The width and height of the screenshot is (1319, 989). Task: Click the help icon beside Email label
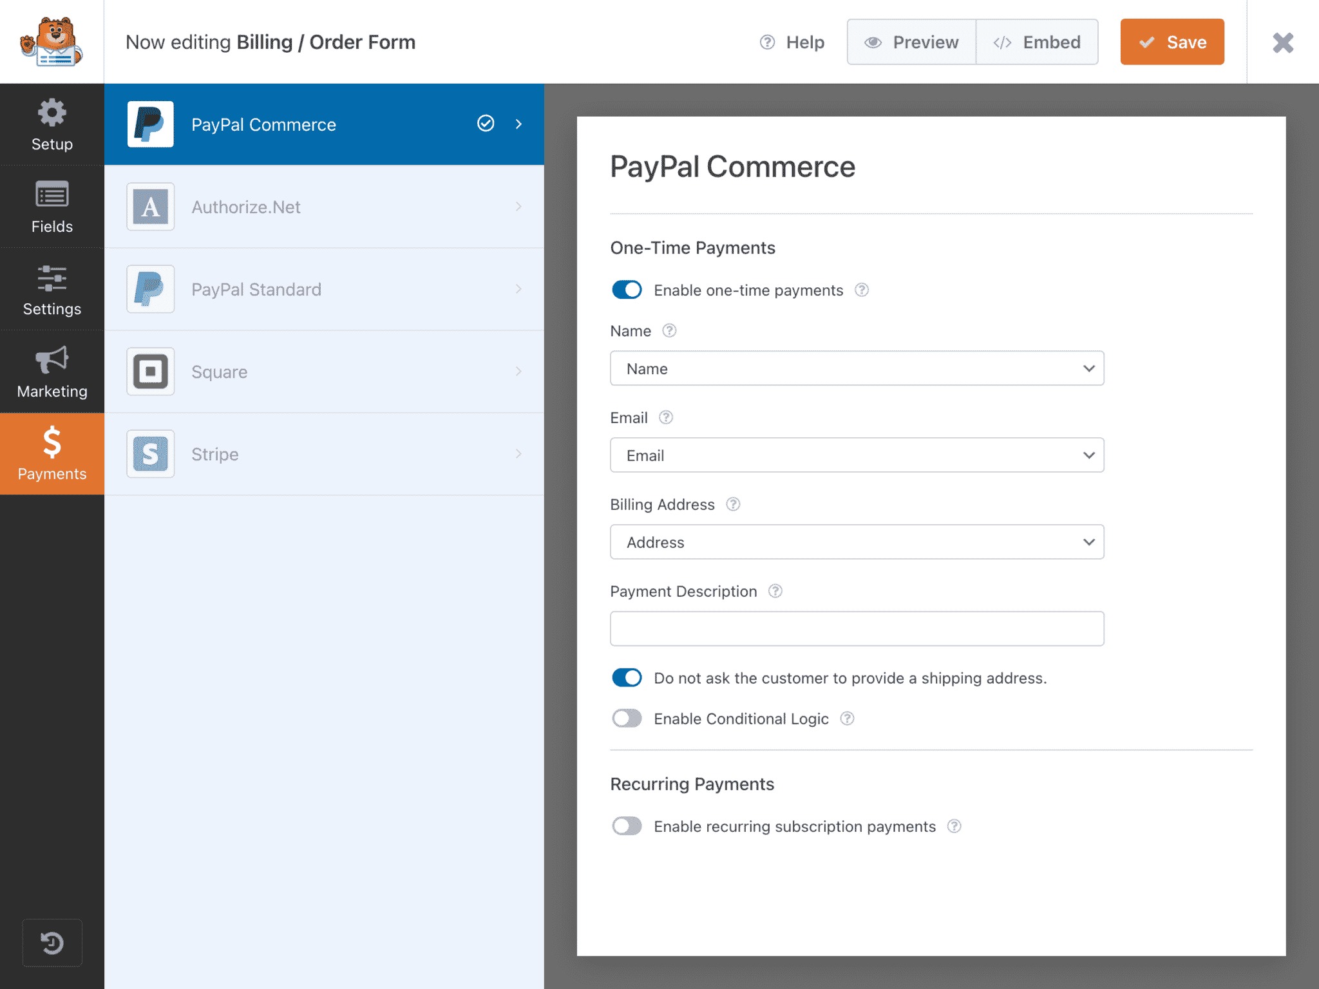(666, 417)
